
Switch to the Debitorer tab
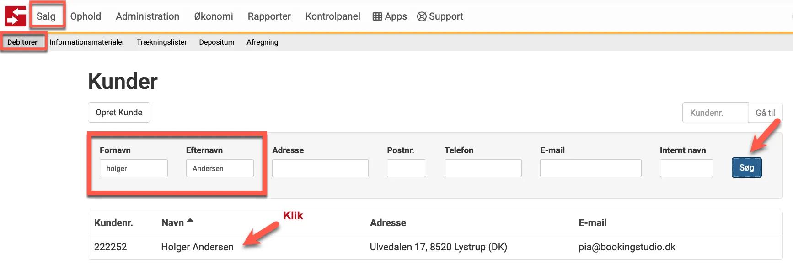[22, 42]
